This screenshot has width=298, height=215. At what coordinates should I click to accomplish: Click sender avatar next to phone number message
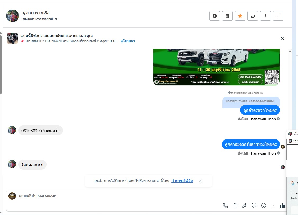(x=12, y=130)
